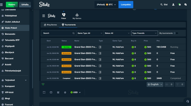191x106 pixels.
Task: Select the Urheilu tab
Action: tap(25, 5)
